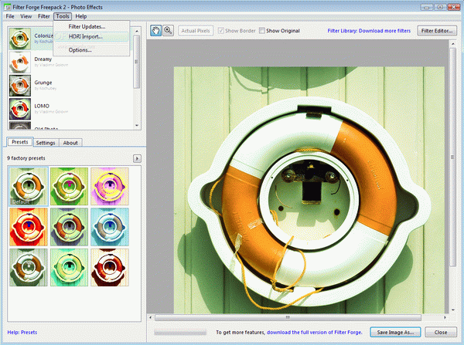This screenshot has width=464, height=345.
Task: Open the Colorize filter thumbnail
Action: [x=20, y=39]
